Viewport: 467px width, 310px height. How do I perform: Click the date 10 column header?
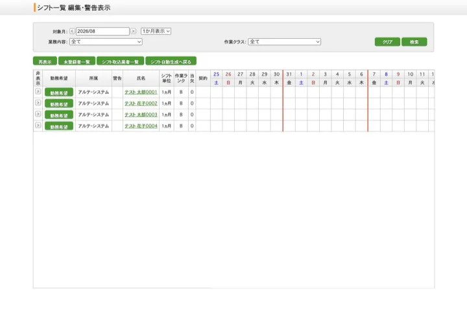click(x=410, y=74)
